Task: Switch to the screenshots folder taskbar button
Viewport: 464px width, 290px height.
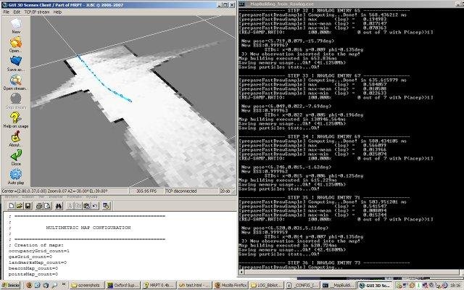Action: pos(87,285)
